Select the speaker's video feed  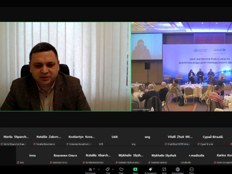(x=65, y=66)
